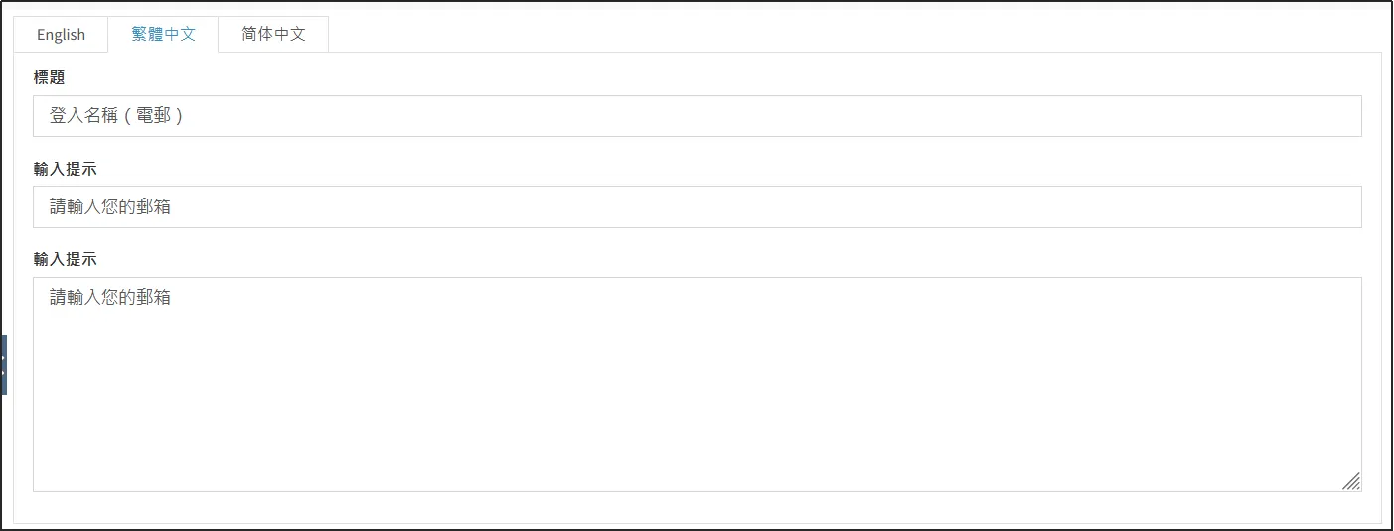The image size is (1394, 531).
Task: Click 請輸入您的郵箱 text in the single-line field
Action: pos(110,207)
